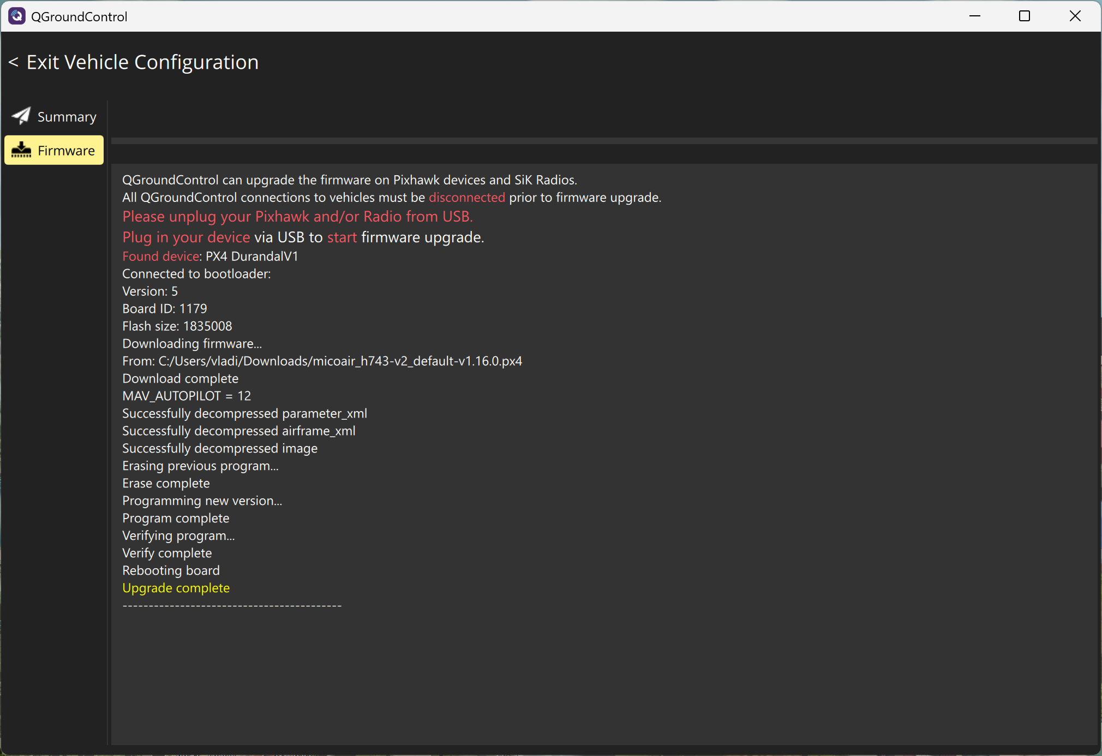Viewport: 1102px width, 756px height.
Task: Click the Summary paper plane icon
Action: pyautogui.click(x=21, y=116)
